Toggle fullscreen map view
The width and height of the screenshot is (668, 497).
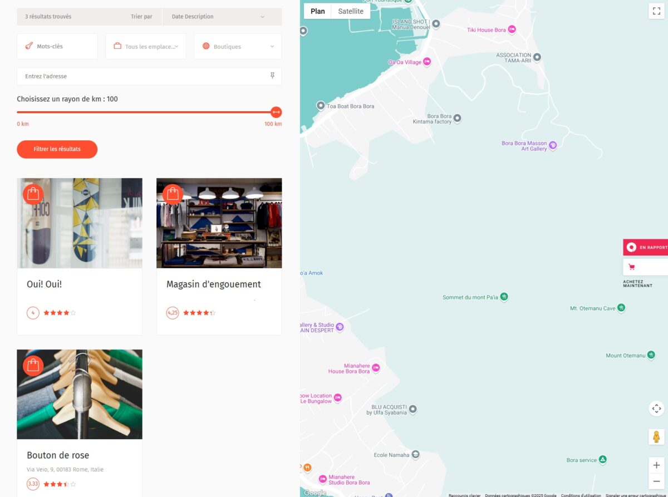(x=656, y=11)
